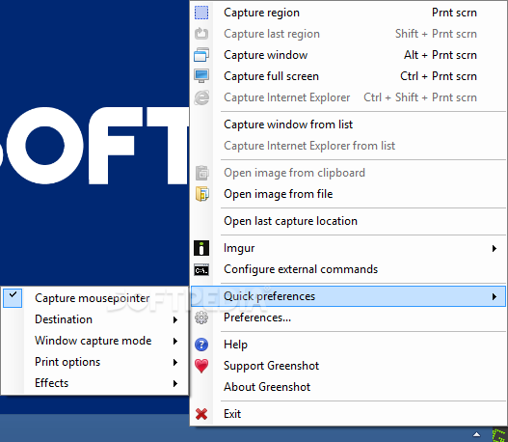
Task: Select Open image from file
Action: click(x=348, y=194)
